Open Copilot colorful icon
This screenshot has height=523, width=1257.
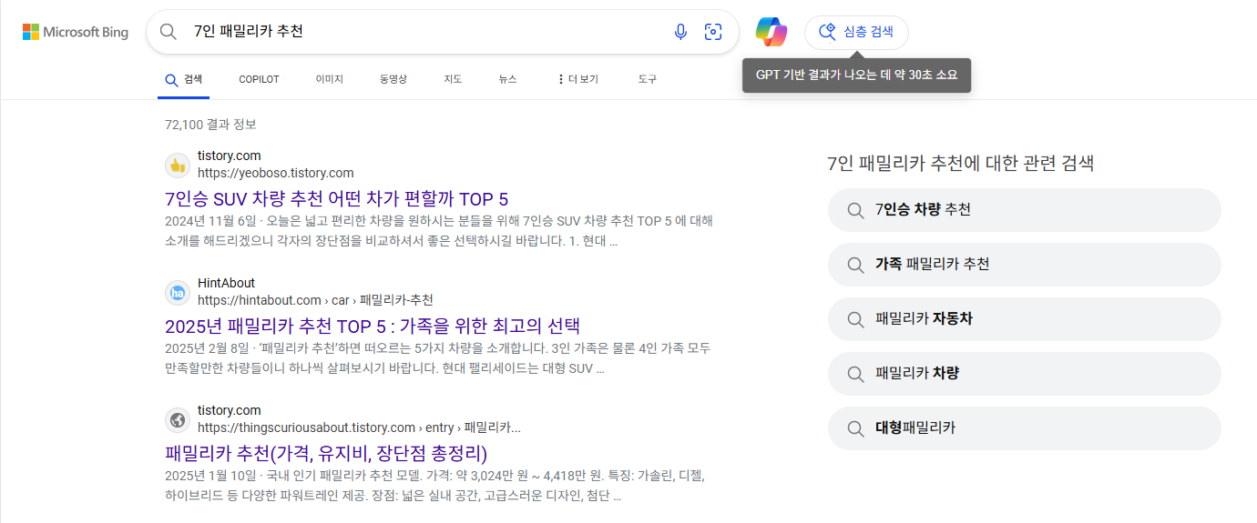[772, 32]
